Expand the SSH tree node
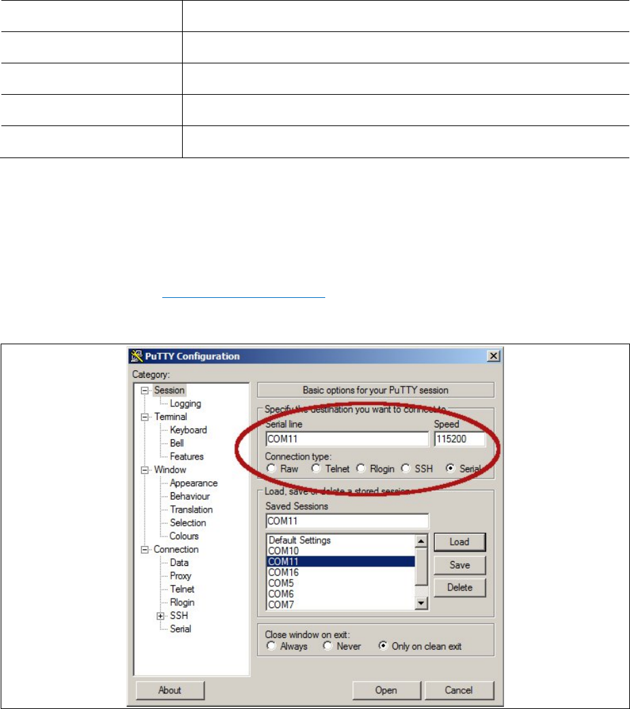The width and height of the screenshot is (630, 709). [x=160, y=616]
